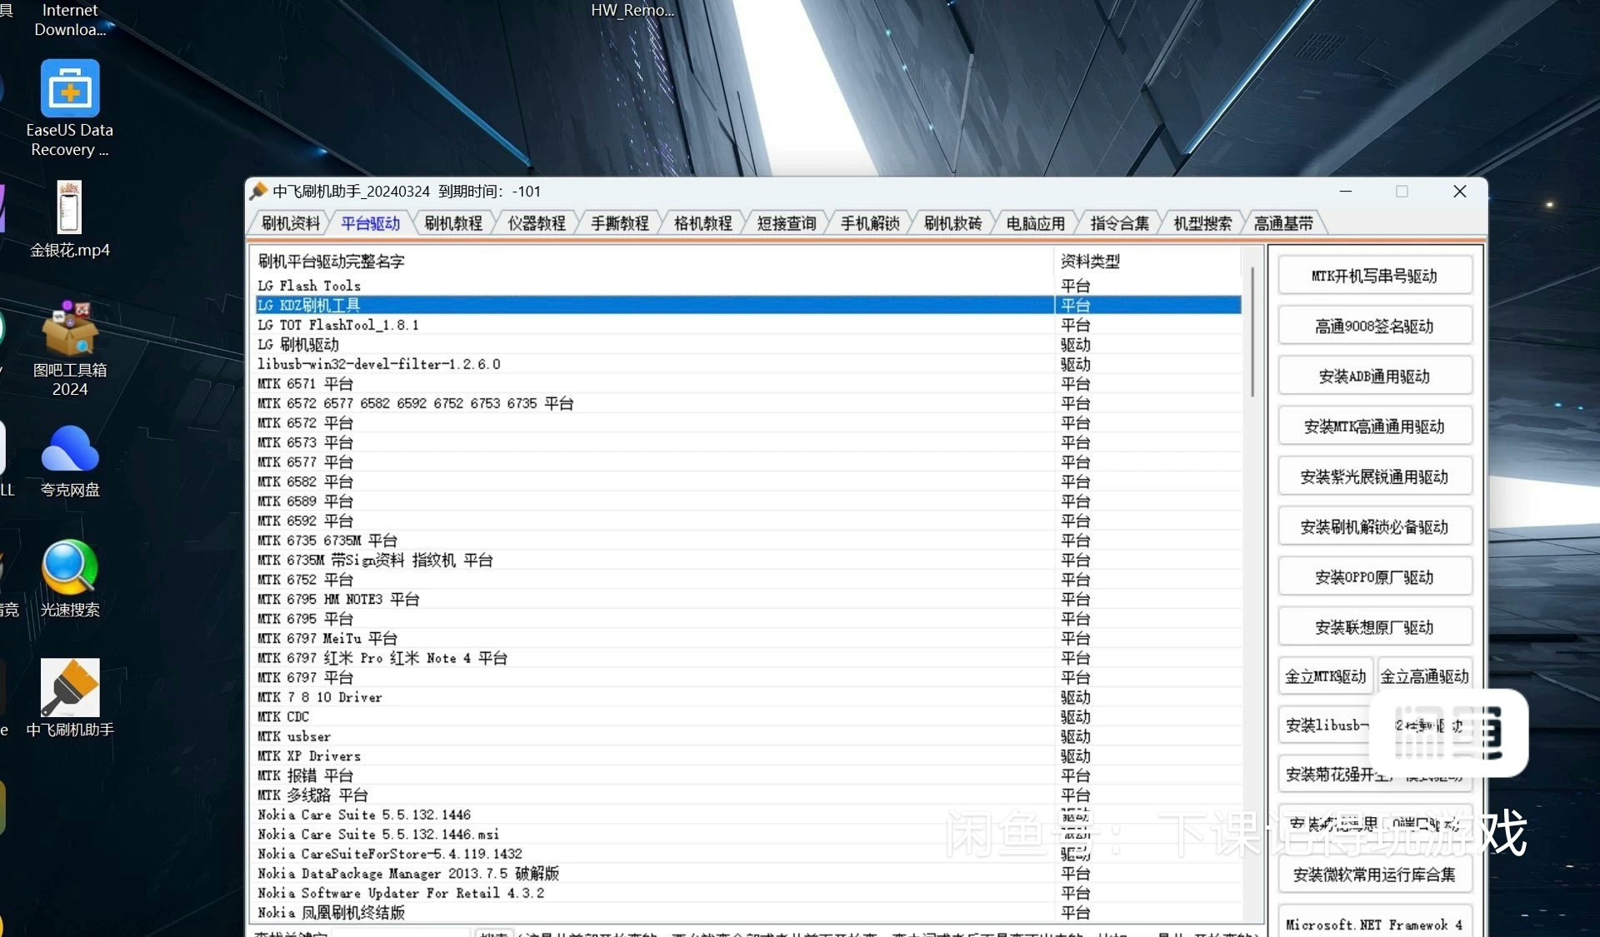Screen dimensions: 1600x937
Task: Open Internet Download desktop shortcut
Action: point(69,20)
